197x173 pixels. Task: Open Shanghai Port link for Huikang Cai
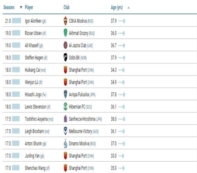(78, 70)
